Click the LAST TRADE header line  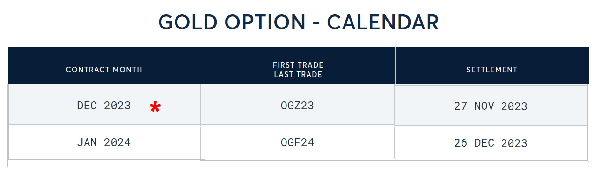tap(298, 74)
